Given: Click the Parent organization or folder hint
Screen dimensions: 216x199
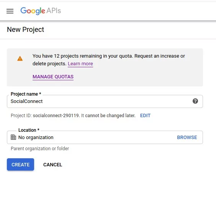Looking at the screenshot, I should click(40, 149).
